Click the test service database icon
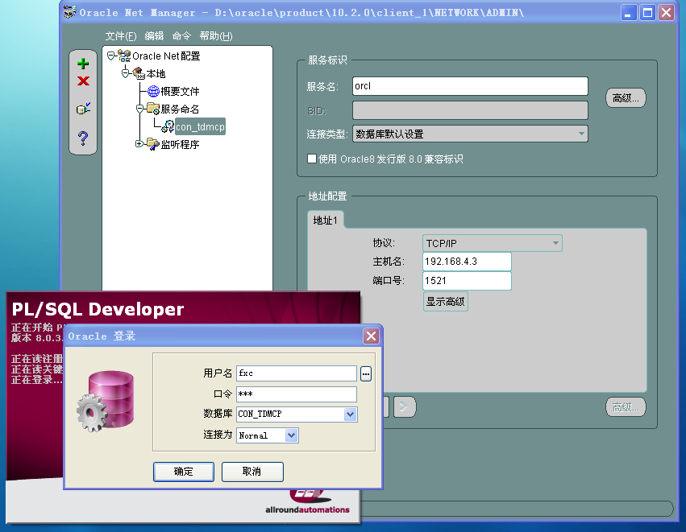Viewport: 686px width, 532px height. [83, 109]
